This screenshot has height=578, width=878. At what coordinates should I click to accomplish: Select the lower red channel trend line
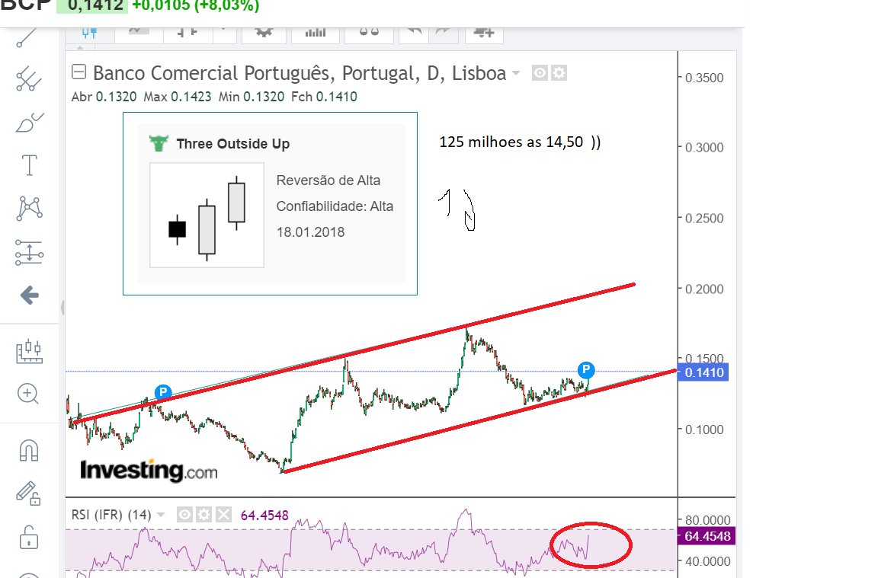[479, 421]
